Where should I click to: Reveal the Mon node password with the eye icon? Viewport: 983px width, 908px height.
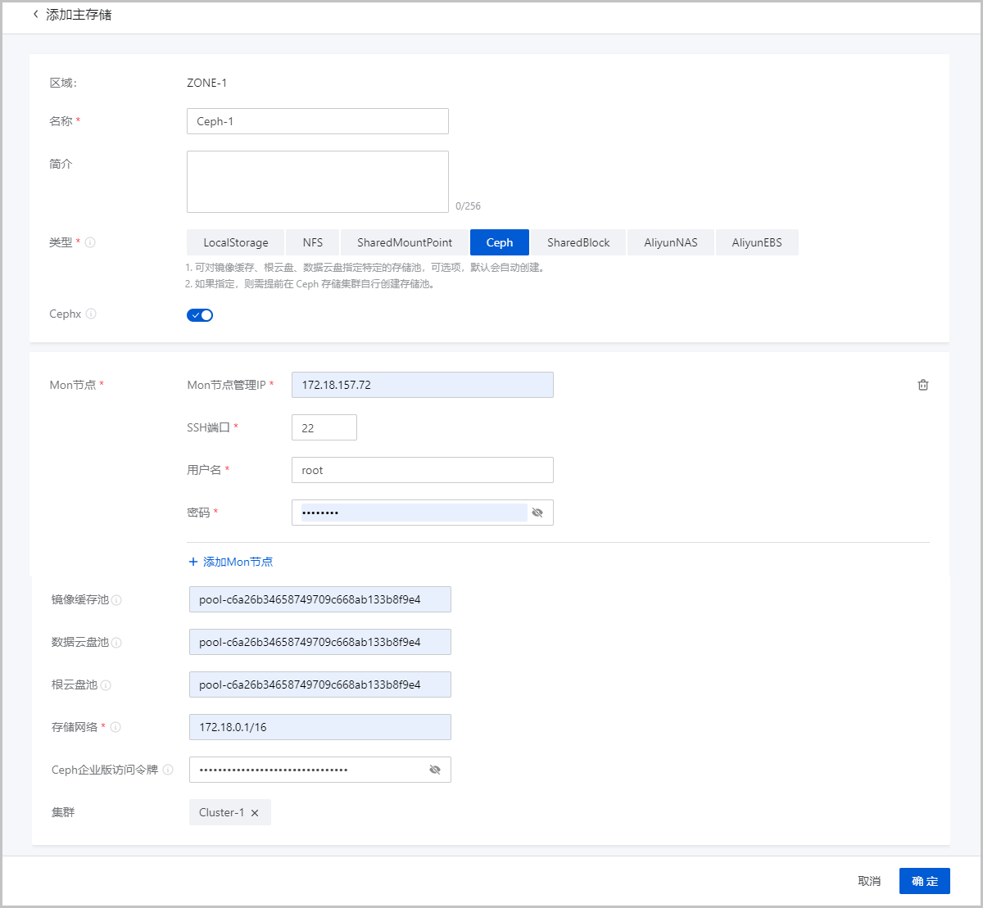(x=537, y=513)
